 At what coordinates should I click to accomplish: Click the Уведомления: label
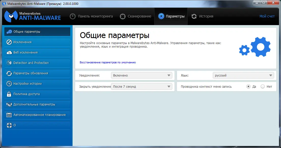(89, 76)
